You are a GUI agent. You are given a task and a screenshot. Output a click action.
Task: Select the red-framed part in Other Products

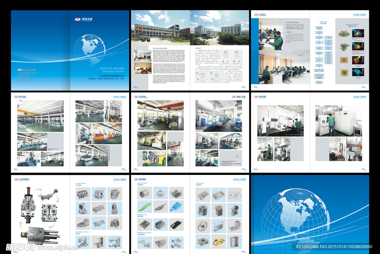pyautogui.click(x=235, y=242)
